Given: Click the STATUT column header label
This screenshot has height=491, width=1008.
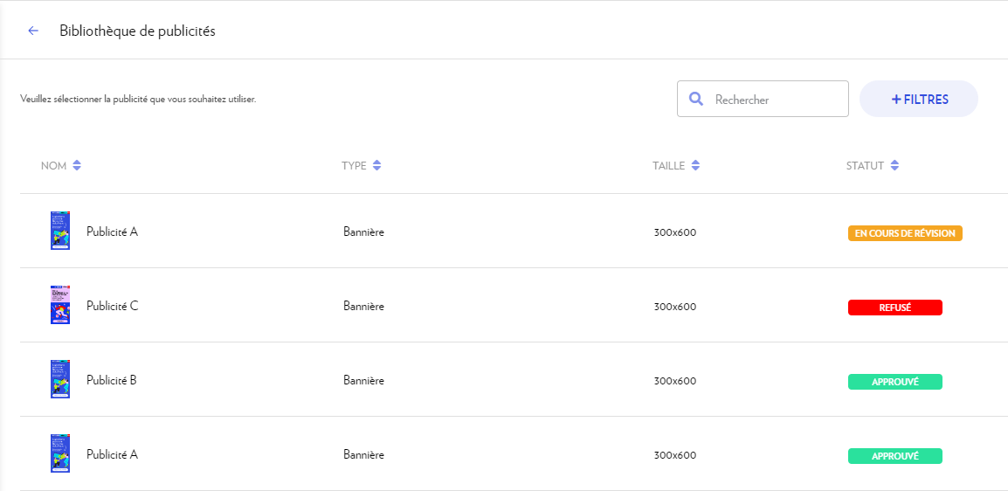Looking at the screenshot, I should point(865,166).
